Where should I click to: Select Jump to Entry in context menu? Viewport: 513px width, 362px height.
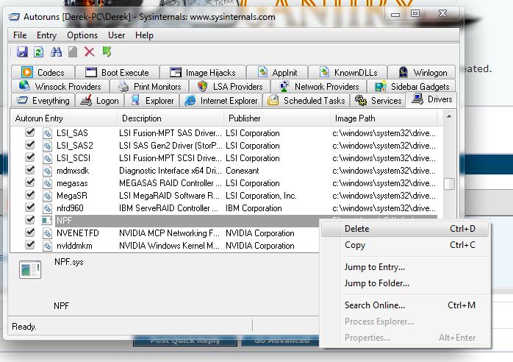tap(405, 267)
